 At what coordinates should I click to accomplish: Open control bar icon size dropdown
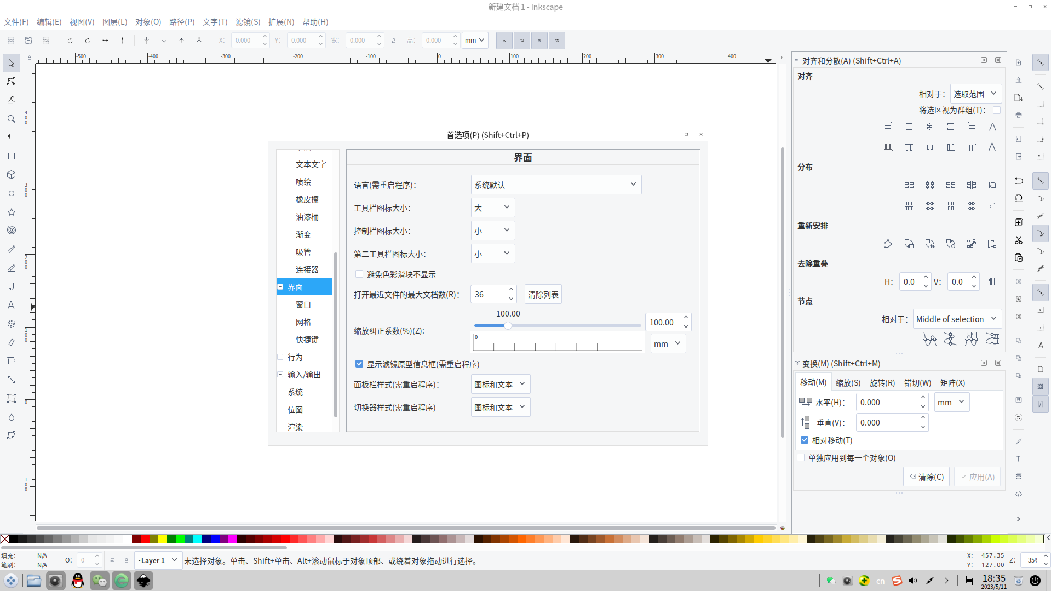pyautogui.click(x=492, y=231)
